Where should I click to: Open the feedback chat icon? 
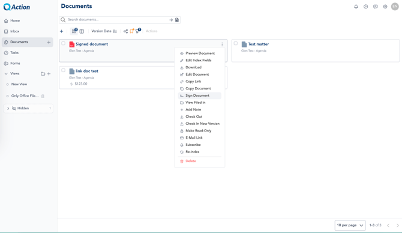[x=376, y=7]
